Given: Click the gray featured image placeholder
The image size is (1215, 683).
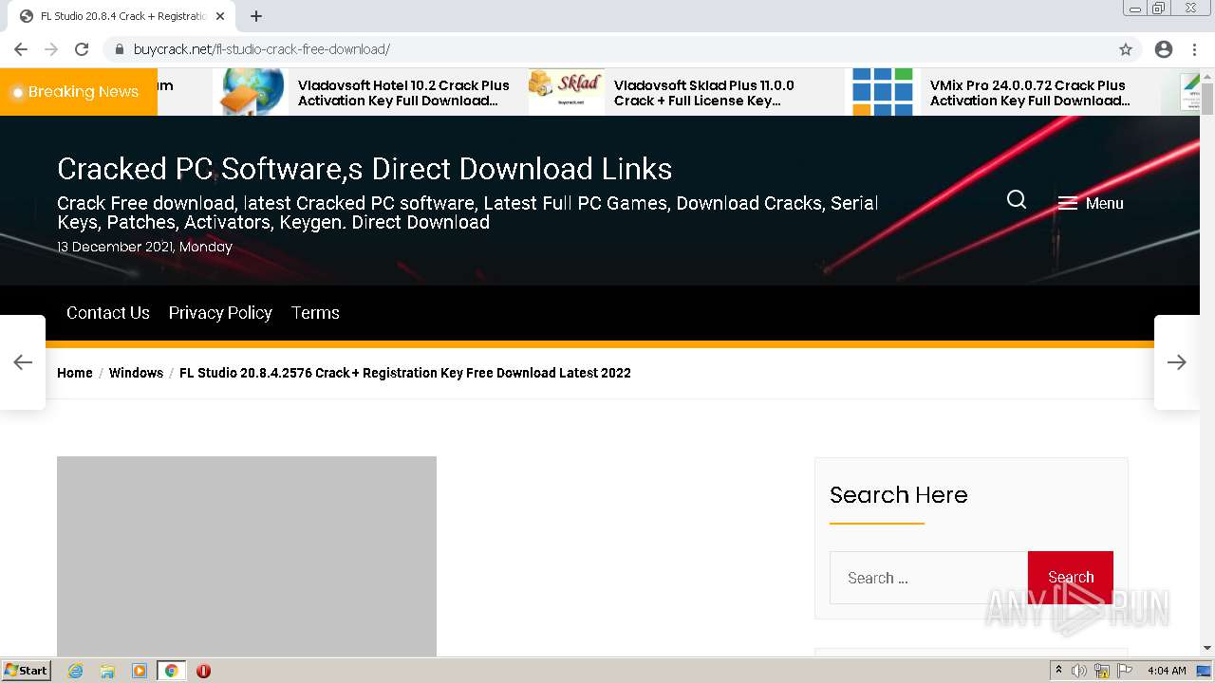Looking at the screenshot, I should (x=247, y=556).
